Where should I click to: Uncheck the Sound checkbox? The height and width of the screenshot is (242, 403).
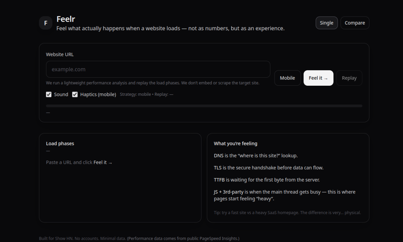click(x=49, y=95)
